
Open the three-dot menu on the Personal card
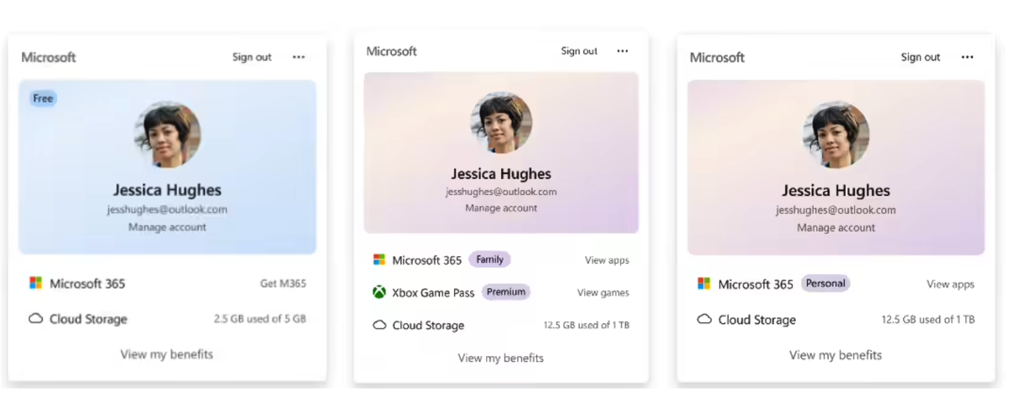pyautogui.click(x=968, y=57)
